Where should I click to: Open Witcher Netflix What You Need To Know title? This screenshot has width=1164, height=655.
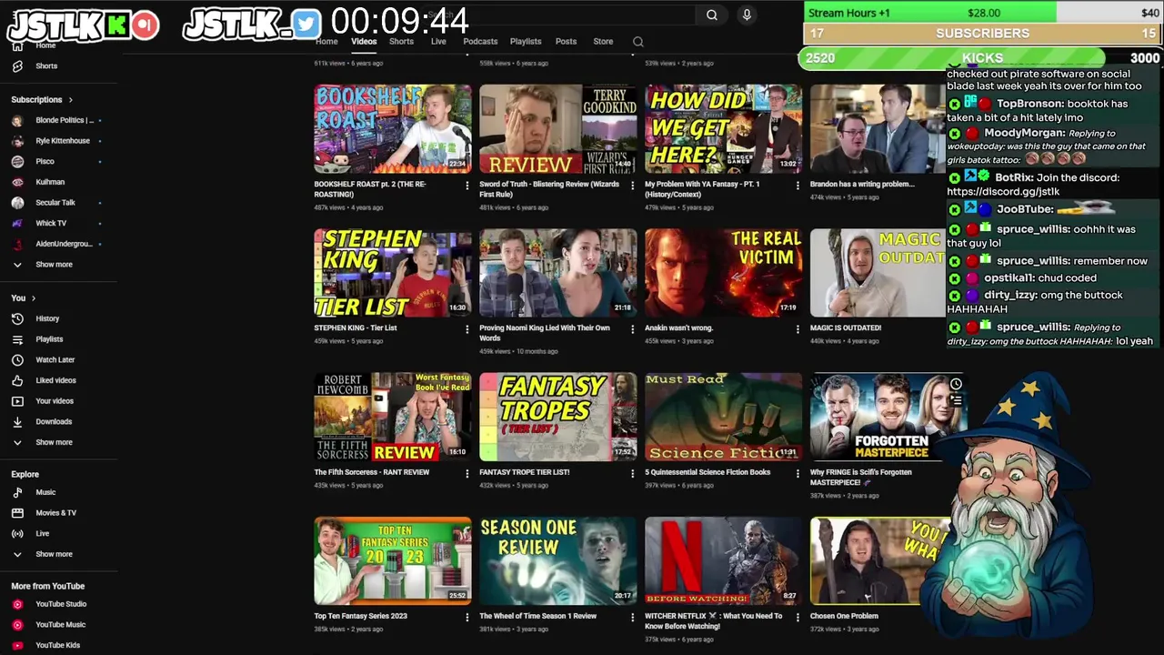click(713, 620)
